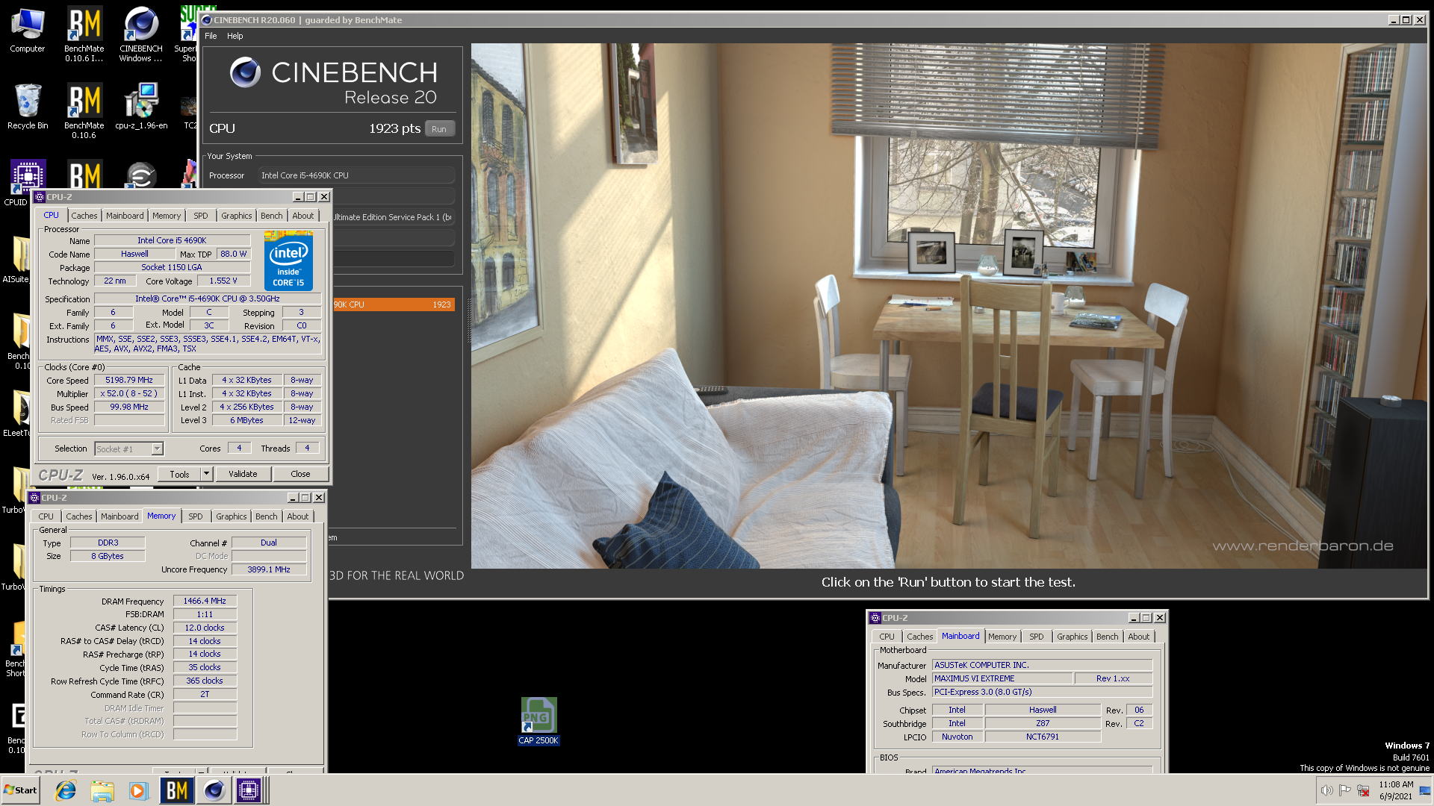Open the Recycle Bin icon
Viewport: 1434px width, 806px height.
coord(28,107)
